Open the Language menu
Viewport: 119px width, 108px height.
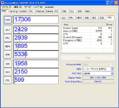(49, 7)
